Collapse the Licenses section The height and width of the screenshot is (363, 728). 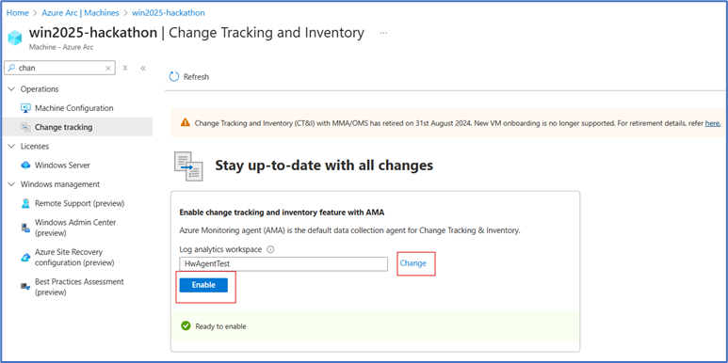click(11, 146)
